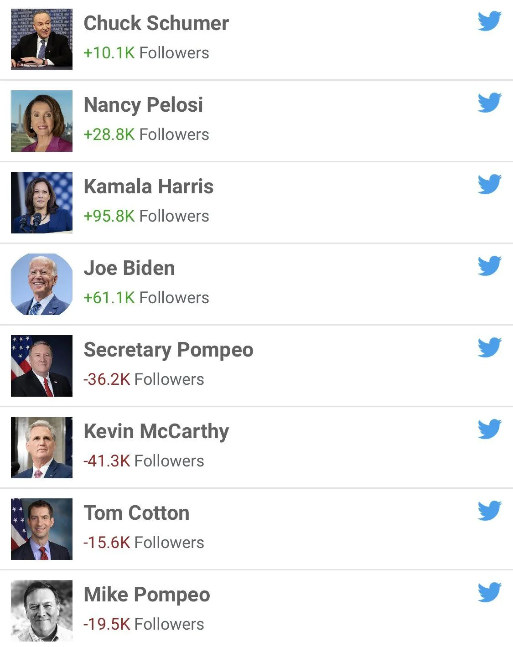Select the Secretary Pompeo name heading

click(x=168, y=350)
